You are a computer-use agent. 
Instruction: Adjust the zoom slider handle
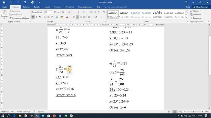click(193, 111)
